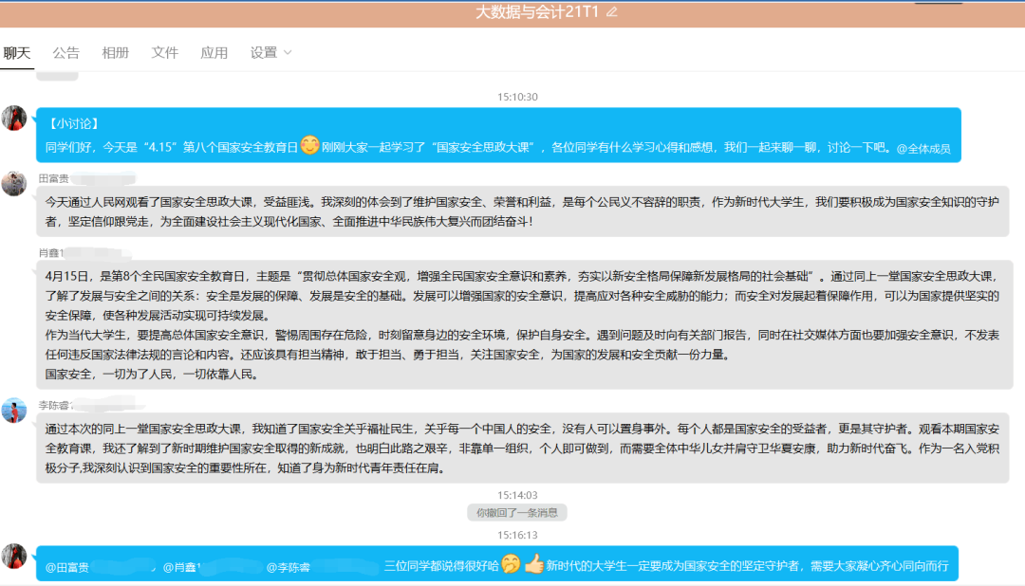The width and height of the screenshot is (1025, 586).
Task: Click the smiley emoji in 小讨论 message
Action: (309, 146)
